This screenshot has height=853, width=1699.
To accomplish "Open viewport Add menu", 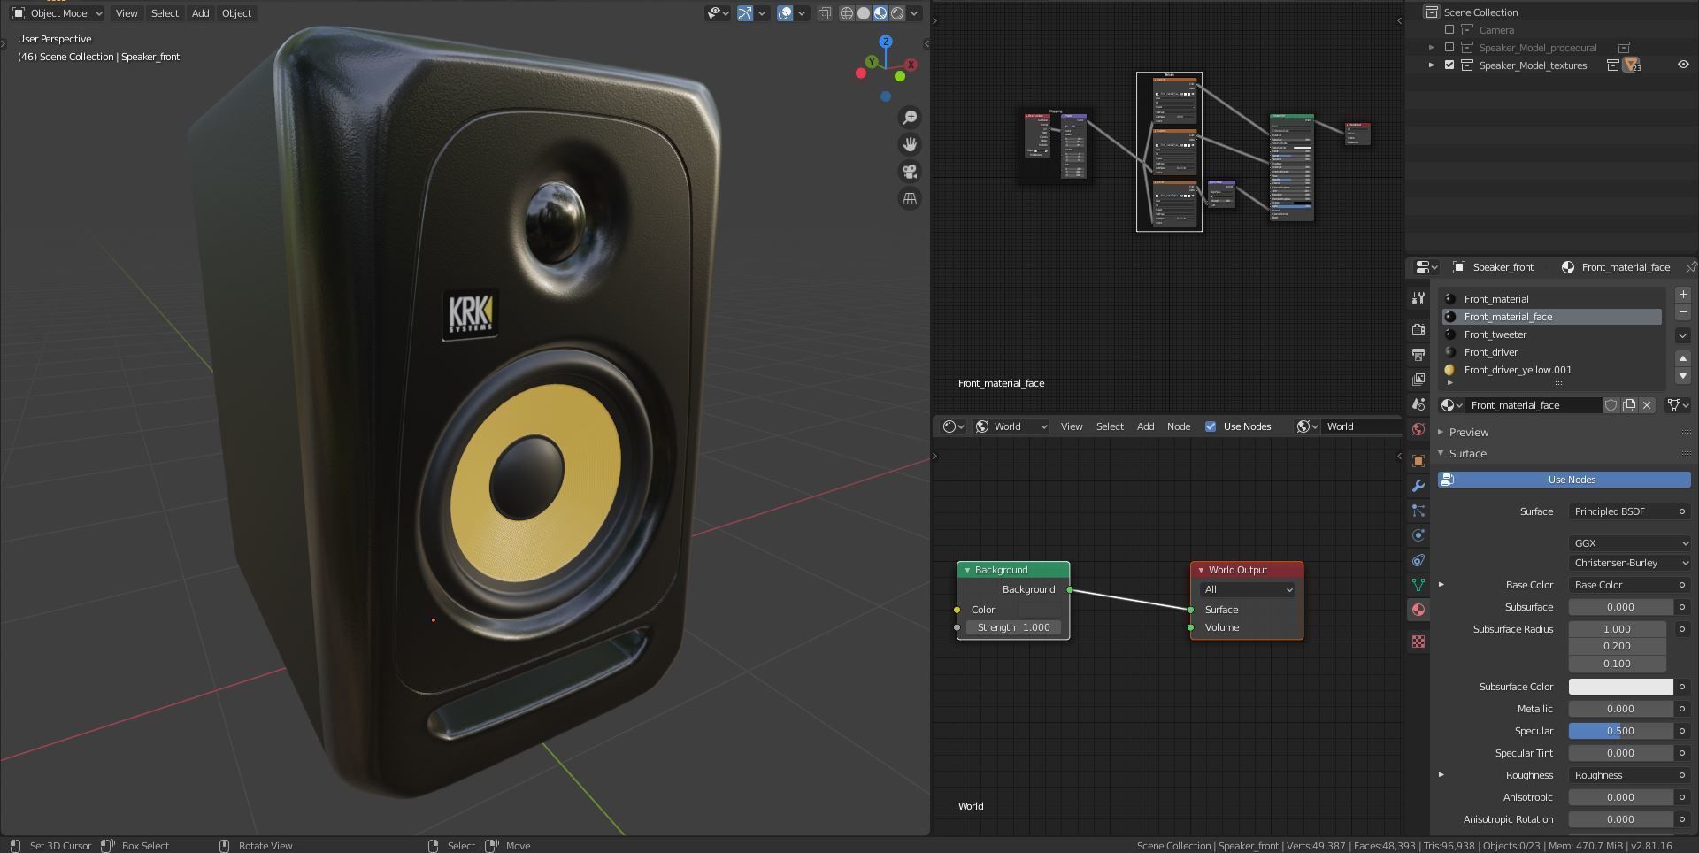I will pyautogui.click(x=201, y=13).
